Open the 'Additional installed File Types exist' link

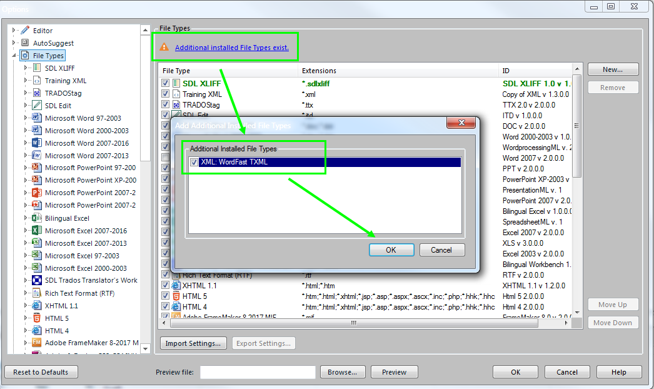pos(232,48)
